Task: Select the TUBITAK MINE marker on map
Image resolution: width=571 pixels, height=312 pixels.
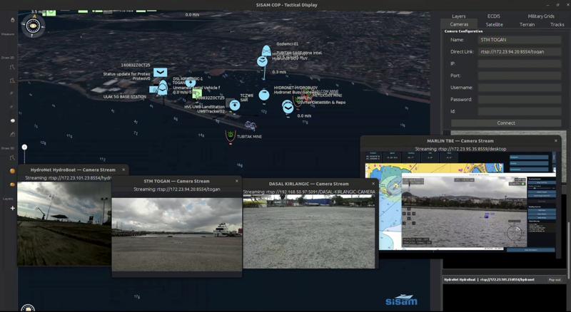Action: pos(231,135)
